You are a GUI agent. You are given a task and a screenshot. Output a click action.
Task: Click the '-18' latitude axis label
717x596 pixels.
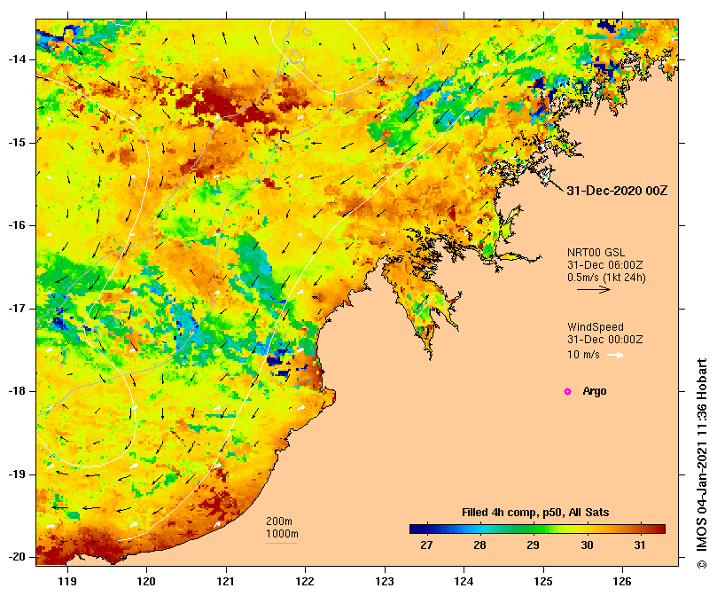[x=17, y=391]
